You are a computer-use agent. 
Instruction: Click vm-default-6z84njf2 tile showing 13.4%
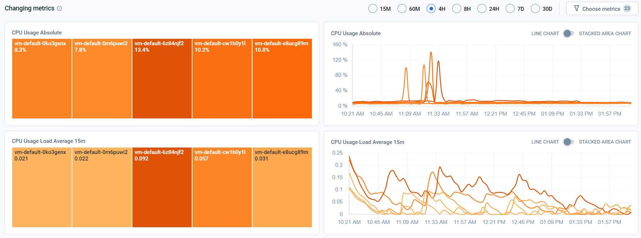tap(162, 79)
